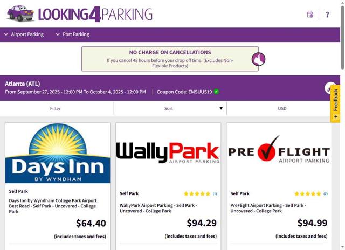Open the Feedback side button
The width and height of the screenshot is (345, 250).
point(335,103)
